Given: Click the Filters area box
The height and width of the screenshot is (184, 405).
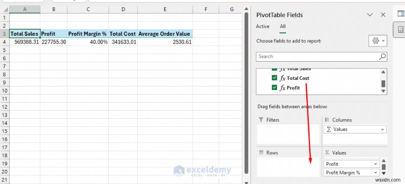Looking at the screenshot, I should click(x=288, y=134).
